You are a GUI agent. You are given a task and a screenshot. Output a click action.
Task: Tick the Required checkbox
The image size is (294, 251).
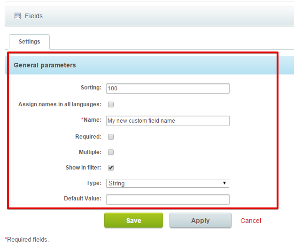point(111,137)
